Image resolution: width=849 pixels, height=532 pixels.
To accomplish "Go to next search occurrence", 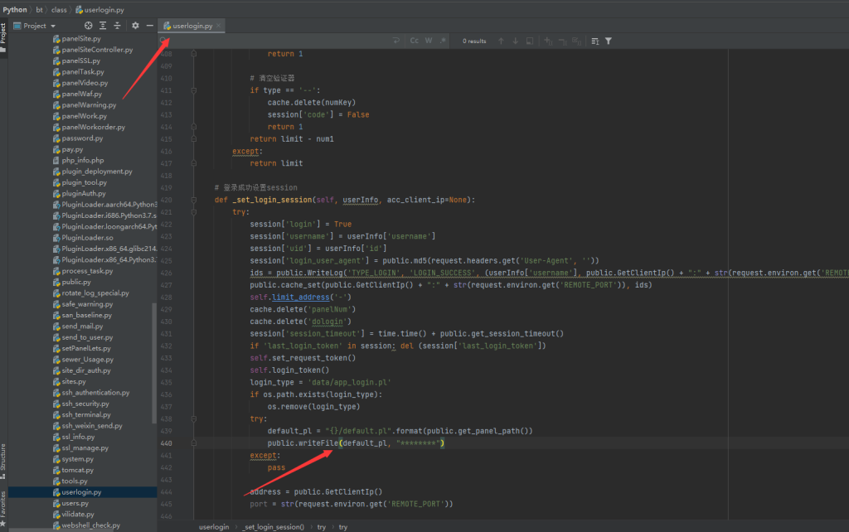I will tap(515, 41).
